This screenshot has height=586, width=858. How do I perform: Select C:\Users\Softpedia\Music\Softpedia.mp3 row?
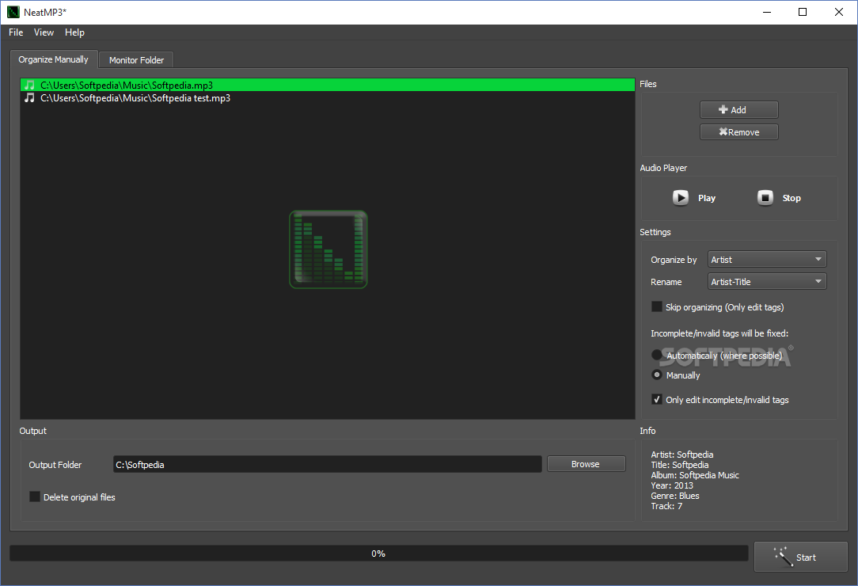point(327,85)
